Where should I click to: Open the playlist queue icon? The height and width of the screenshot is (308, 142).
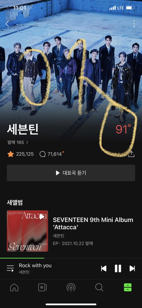(x=10, y=268)
